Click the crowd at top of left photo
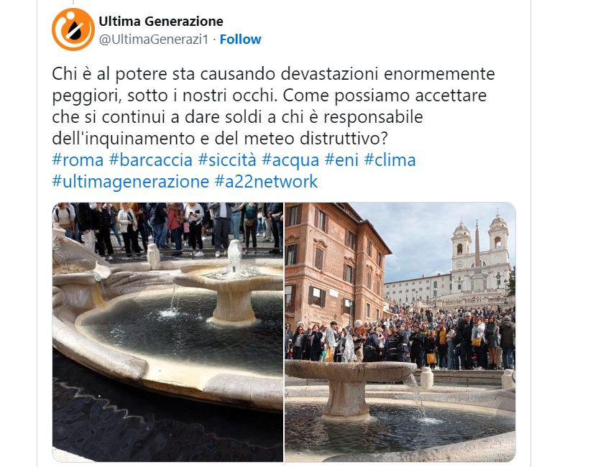Screen dimensions: 616x467 pos(167,228)
